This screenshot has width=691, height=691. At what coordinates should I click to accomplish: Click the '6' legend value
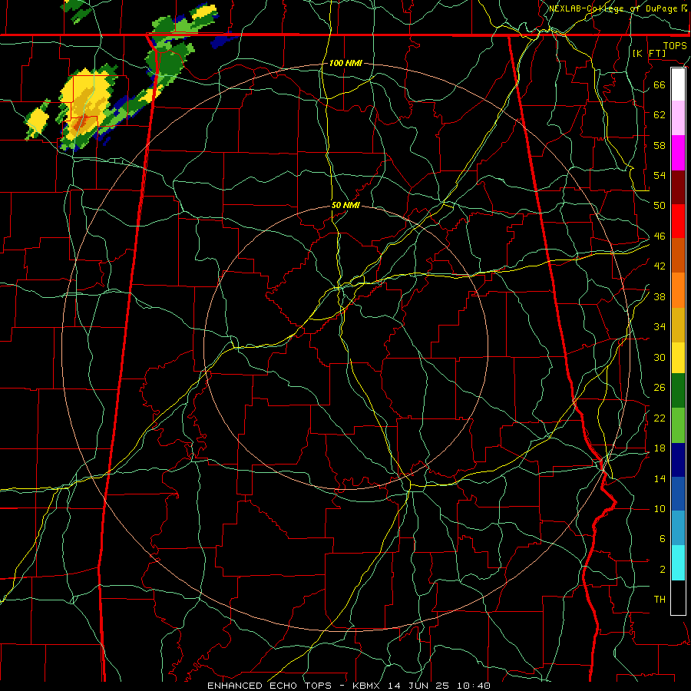(662, 538)
